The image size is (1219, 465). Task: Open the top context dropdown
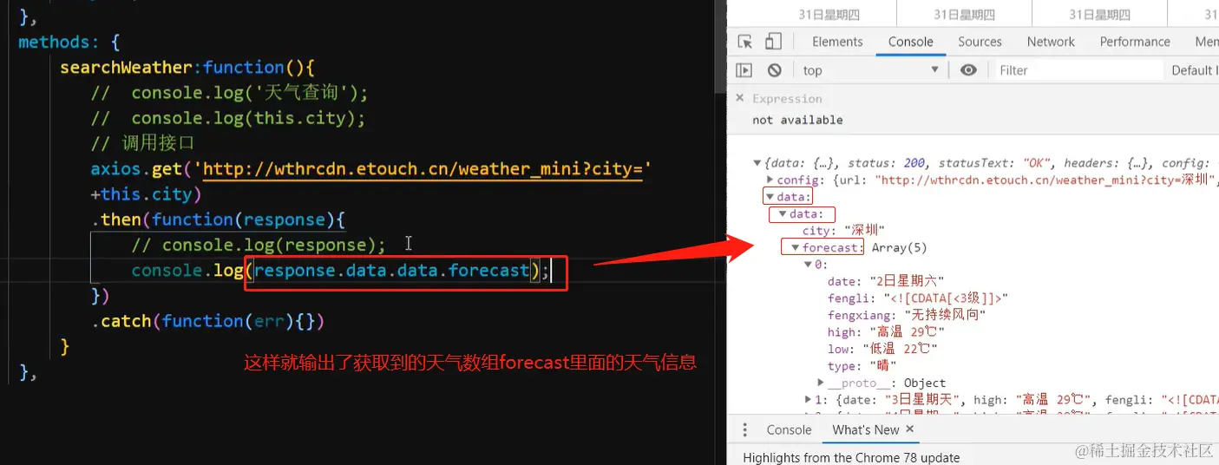[x=872, y=70]
